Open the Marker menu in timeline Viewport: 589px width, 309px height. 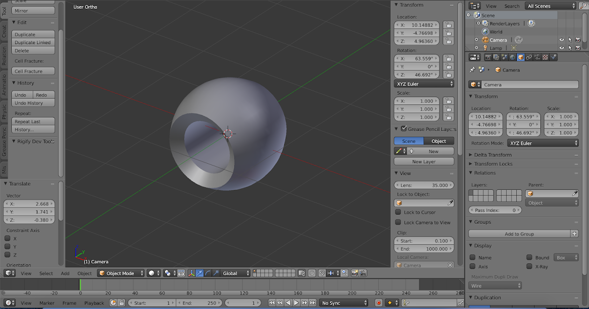click(x=47, y=303)
